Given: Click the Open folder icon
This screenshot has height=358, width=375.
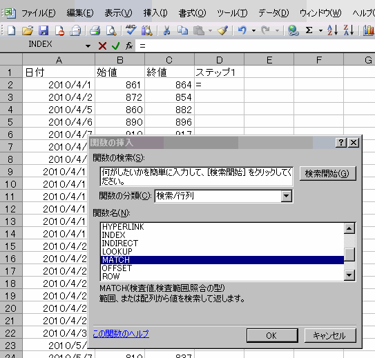Looking at the screenshot, I should 28,30.
